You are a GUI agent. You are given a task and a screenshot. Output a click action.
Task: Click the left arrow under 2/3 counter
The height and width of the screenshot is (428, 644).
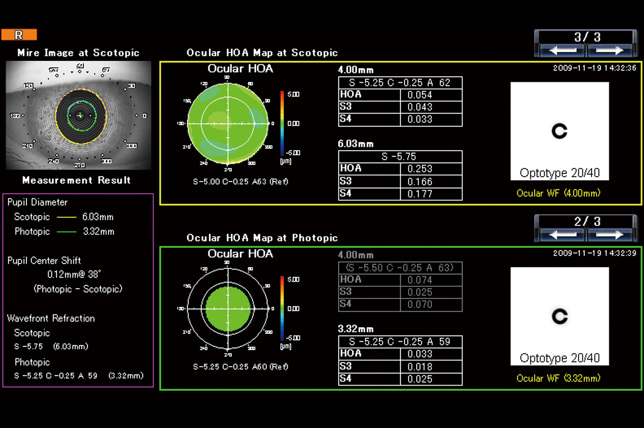click(562, 235)
